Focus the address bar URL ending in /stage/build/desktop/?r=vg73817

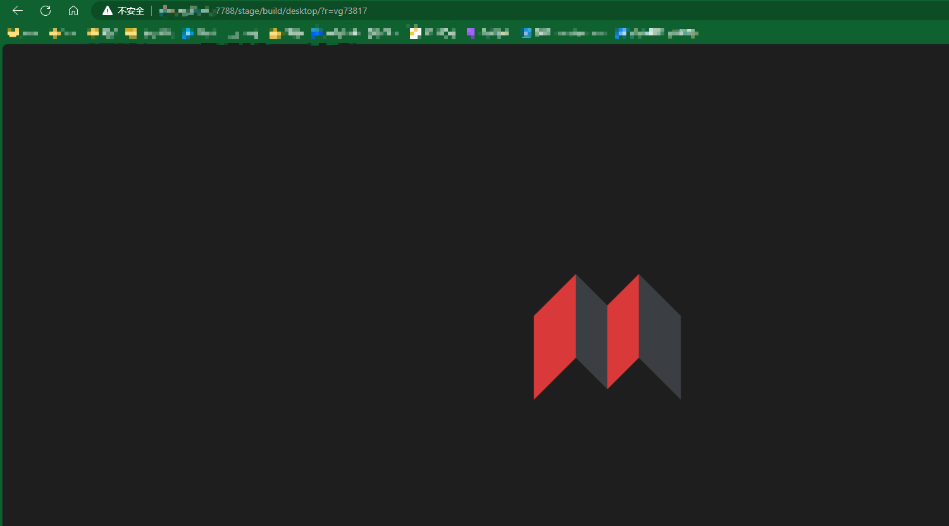263,11
